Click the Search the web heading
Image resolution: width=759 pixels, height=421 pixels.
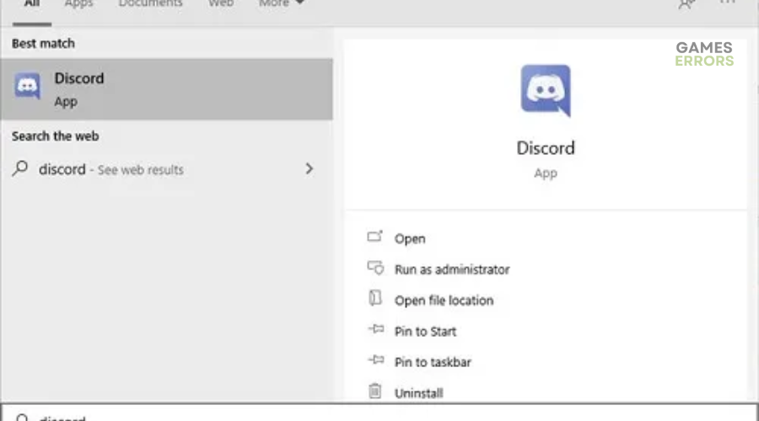[55, 136]
